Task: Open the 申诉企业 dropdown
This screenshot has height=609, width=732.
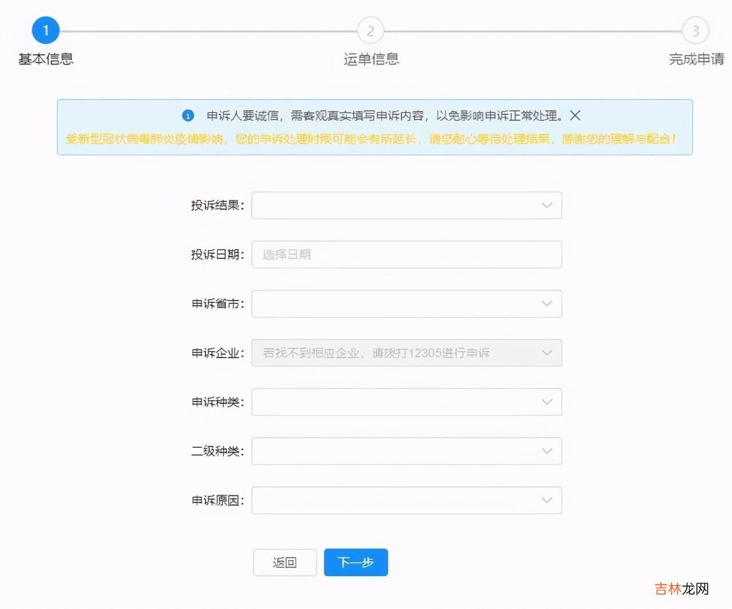Action: [x=406, y=352]
